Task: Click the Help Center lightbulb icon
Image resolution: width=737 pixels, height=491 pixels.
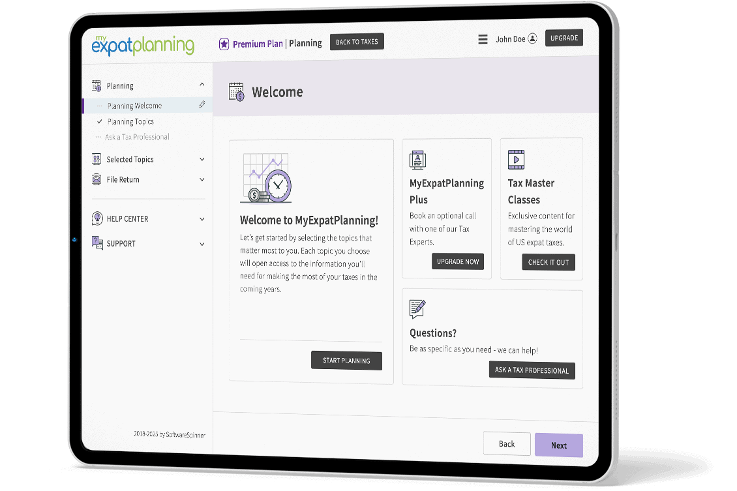Action: tap(97, 218)
